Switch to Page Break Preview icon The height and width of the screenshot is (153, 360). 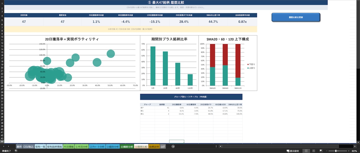coord(321,151)
